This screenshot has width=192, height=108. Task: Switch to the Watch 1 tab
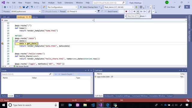coord(18,96)
